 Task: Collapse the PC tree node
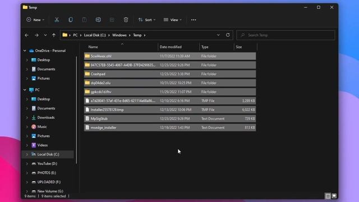tap(25, 90)
